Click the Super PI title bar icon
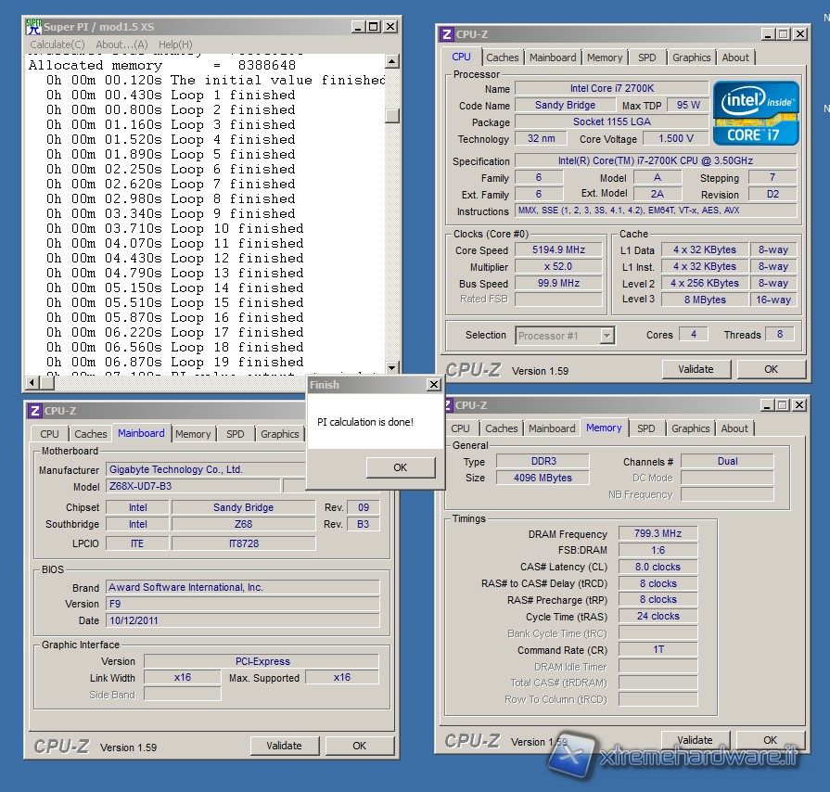Image resolution: width=830 pixels, height=792 pixels. click(x=33, y=26)
